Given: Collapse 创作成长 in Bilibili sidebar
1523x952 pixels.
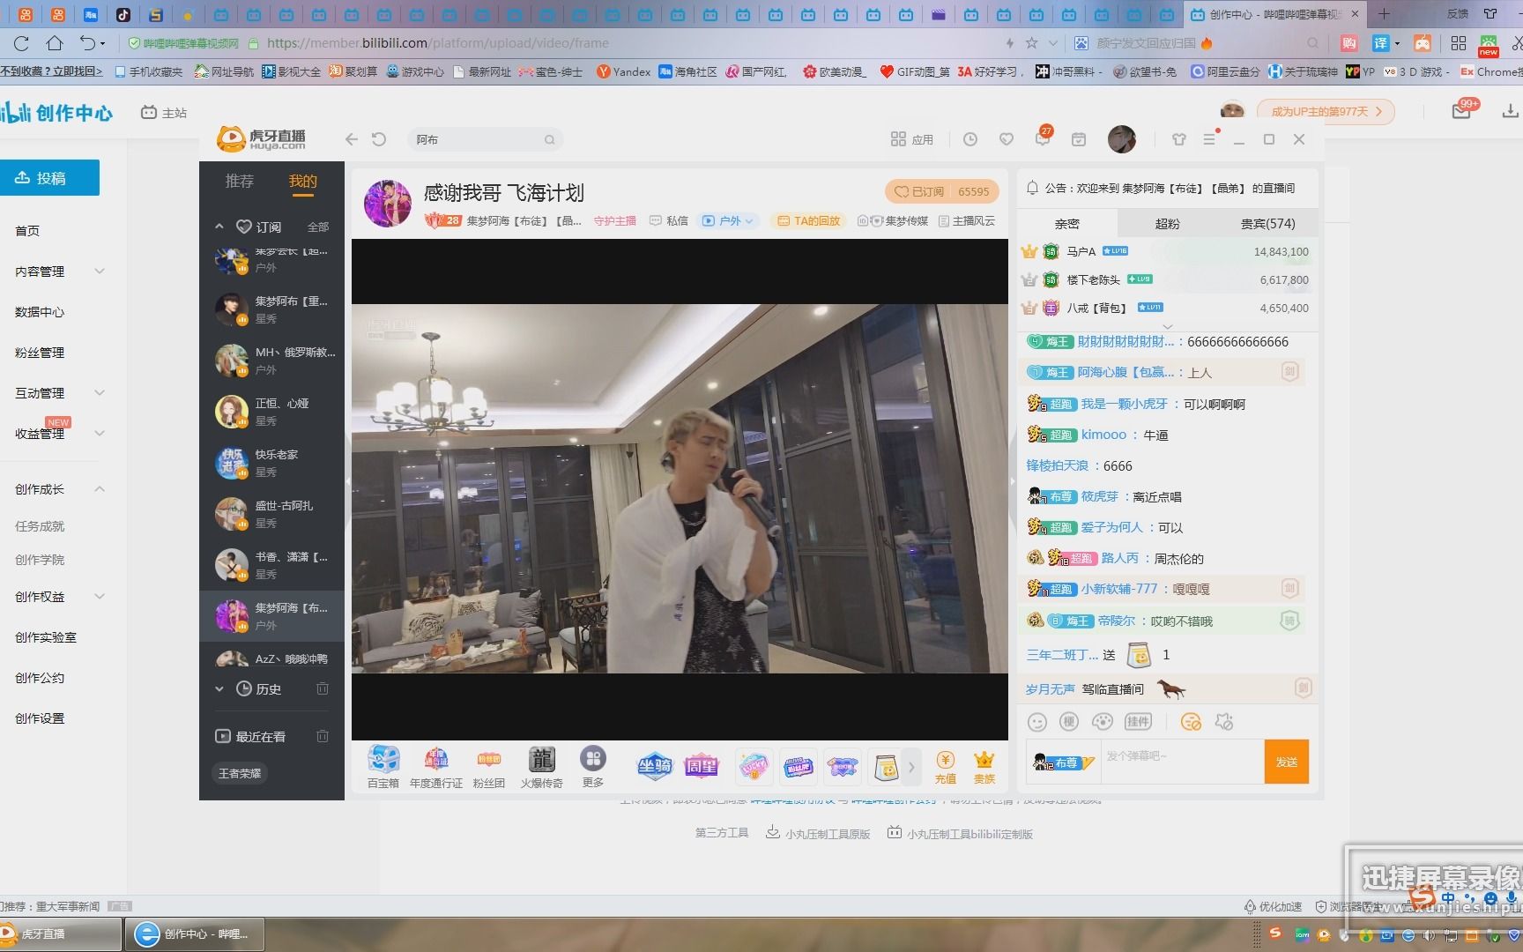Looking at the screenshot, I should [100, 488].
